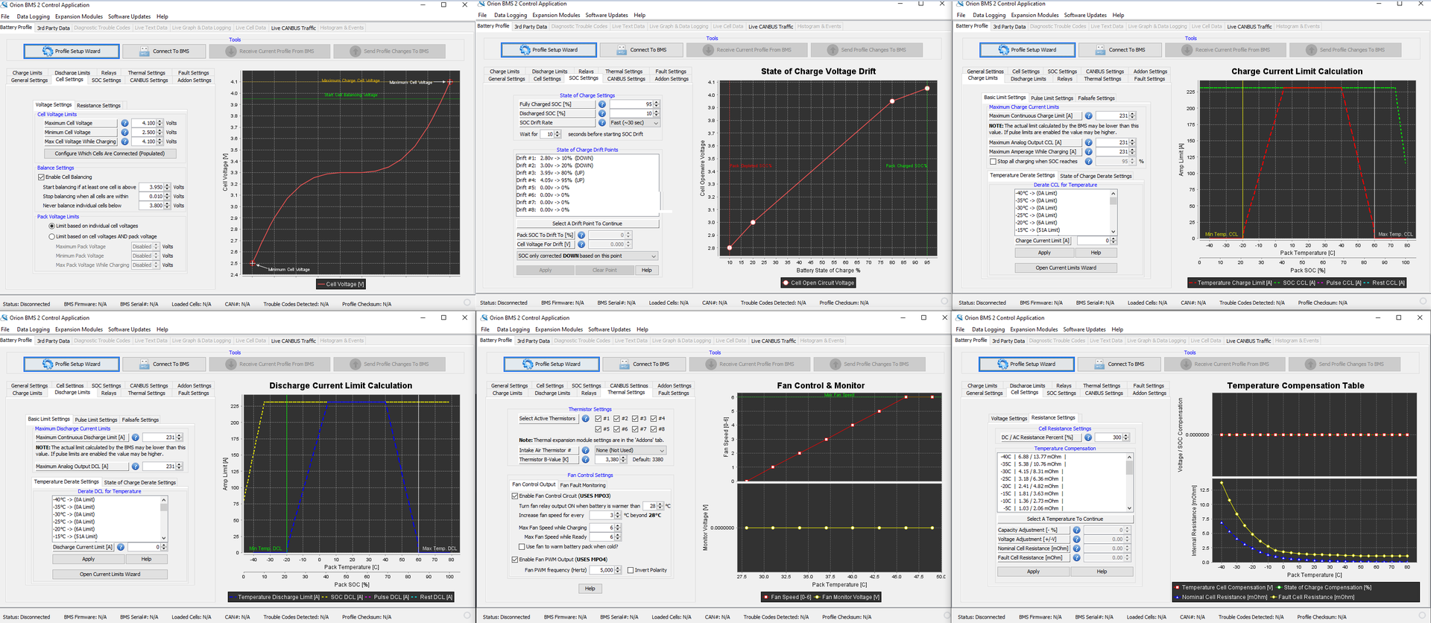
Task: Show help for Pack SOC To Drift To
Action: tap(581, 235)
